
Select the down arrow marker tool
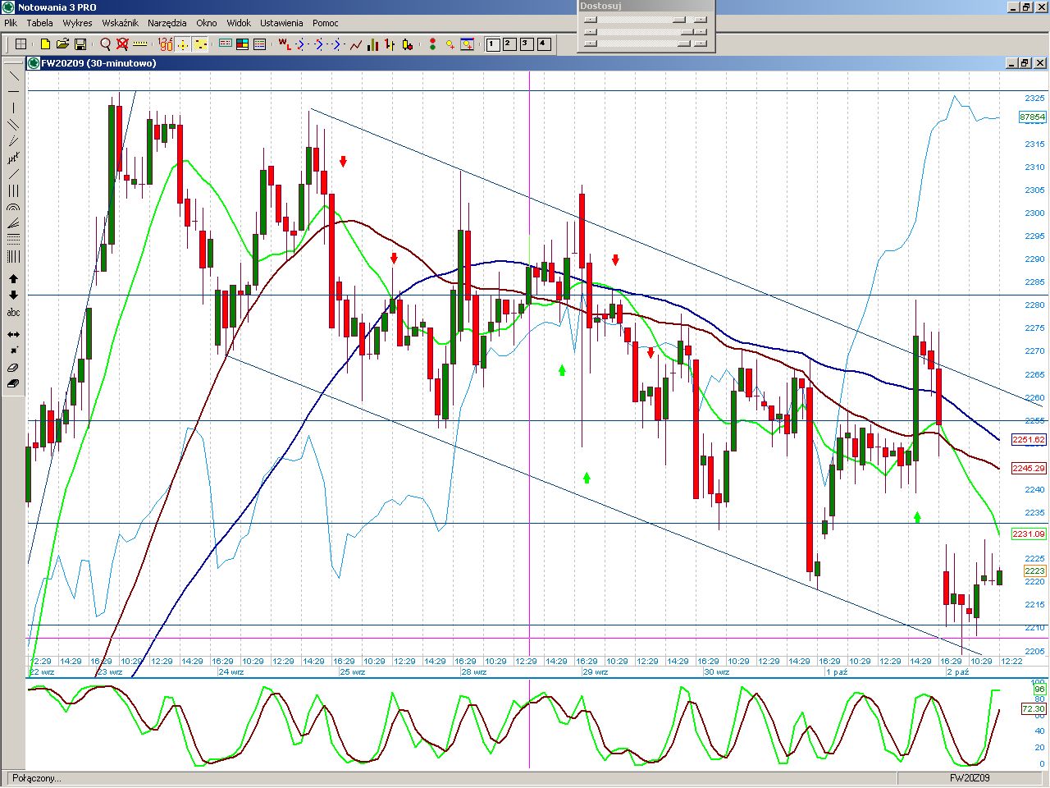coord(13,295)
